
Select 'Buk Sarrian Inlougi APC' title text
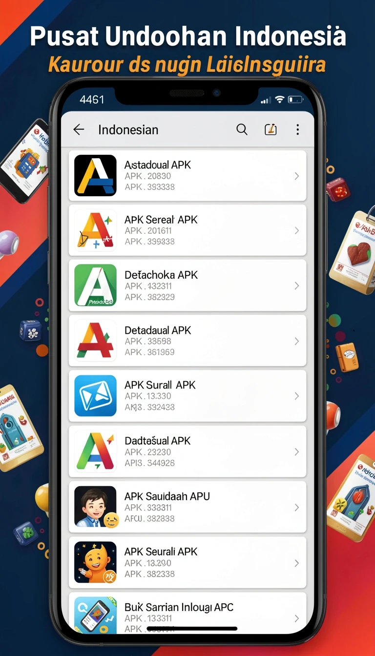point(179,607)
